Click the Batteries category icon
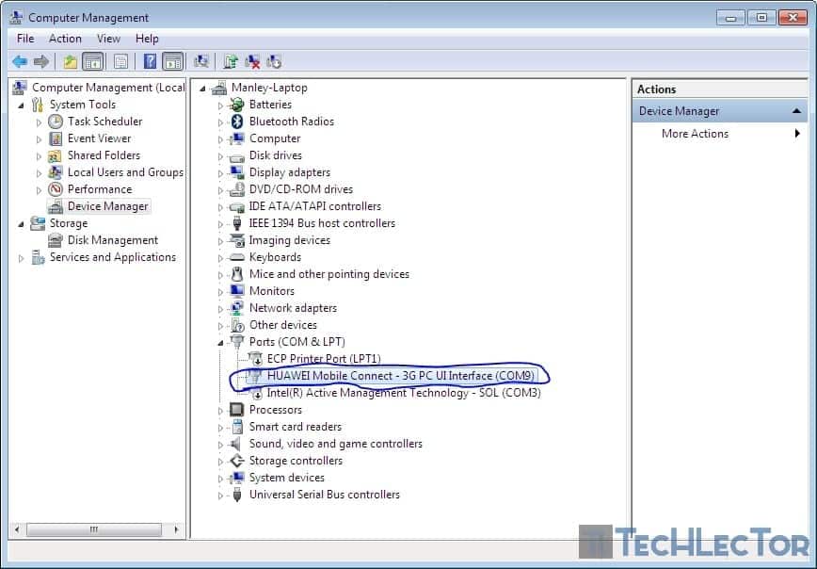The height and width of the screenshot is (569, 817). coord(236,105)
